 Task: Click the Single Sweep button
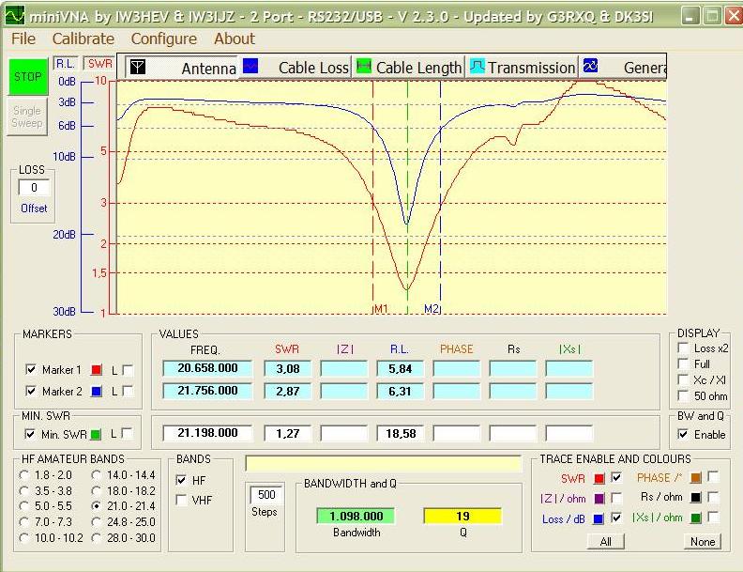click(x=27, y=116)
